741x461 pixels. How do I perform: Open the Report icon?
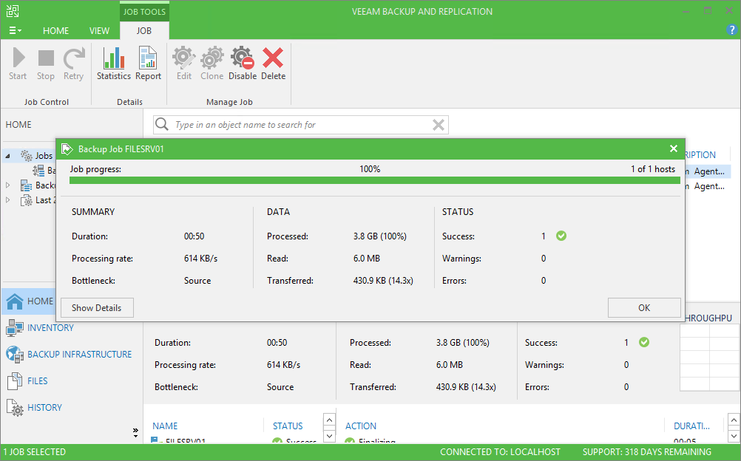(148, 58)
